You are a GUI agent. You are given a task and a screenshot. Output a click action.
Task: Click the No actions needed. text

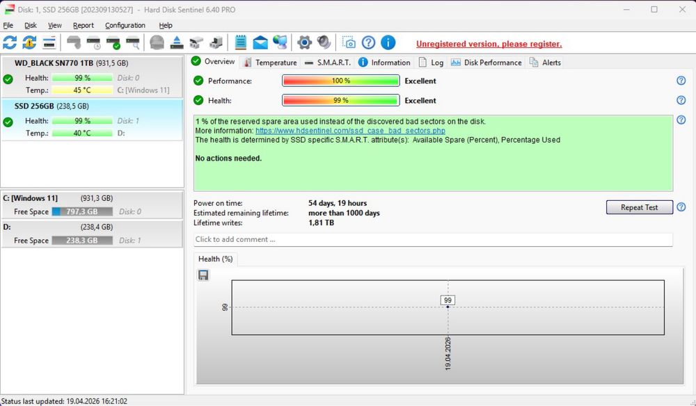(x=228, y=159)
